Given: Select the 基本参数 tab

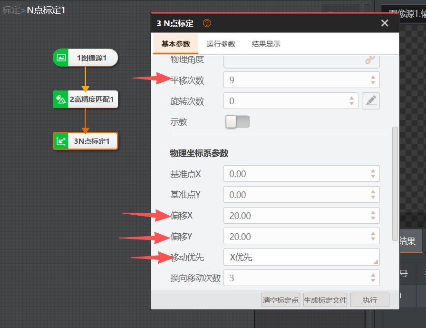Looking at the screenshot, I should click(x=176, y=44).
